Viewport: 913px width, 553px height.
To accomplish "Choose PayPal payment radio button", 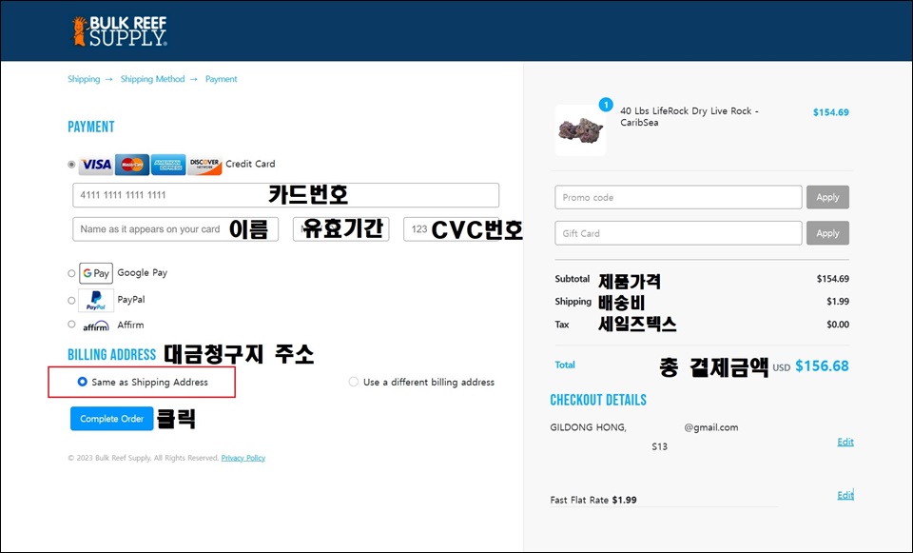I will click(x=71, y=300).
